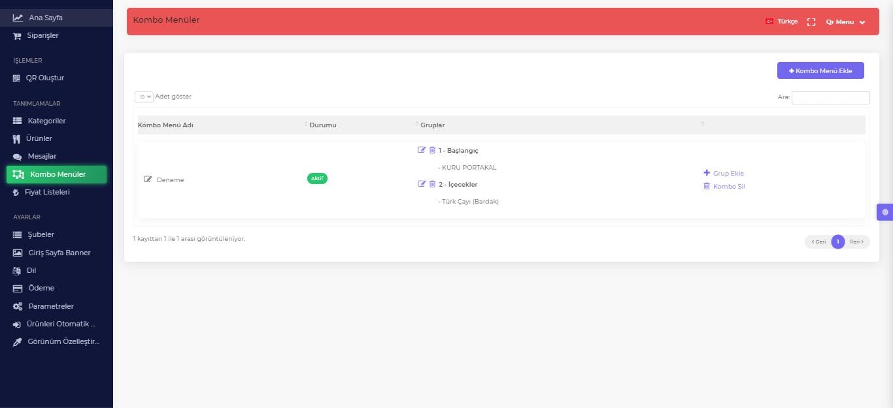This screenshot has width=893, height=408.
Task: Open Ödeme menu label
Action: tap(41, 289)
